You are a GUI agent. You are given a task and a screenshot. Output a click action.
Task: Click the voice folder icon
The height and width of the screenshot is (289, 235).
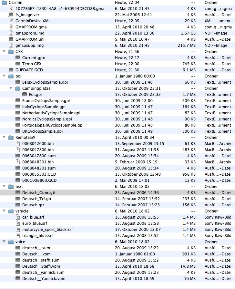click(x=11, y=242)
